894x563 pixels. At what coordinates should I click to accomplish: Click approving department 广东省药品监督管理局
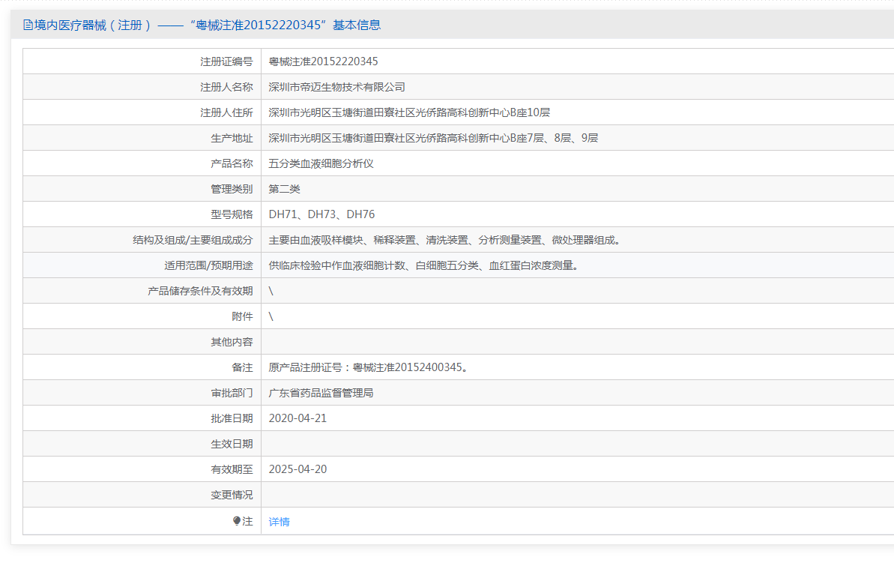[321, 393]
